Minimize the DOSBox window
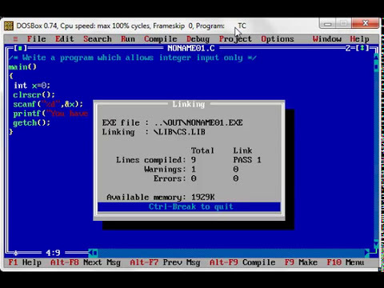 point(328,24)
